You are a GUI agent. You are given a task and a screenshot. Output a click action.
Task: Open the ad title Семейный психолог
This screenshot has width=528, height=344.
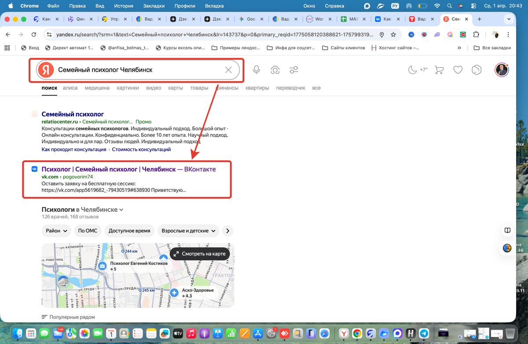[73, 114]
